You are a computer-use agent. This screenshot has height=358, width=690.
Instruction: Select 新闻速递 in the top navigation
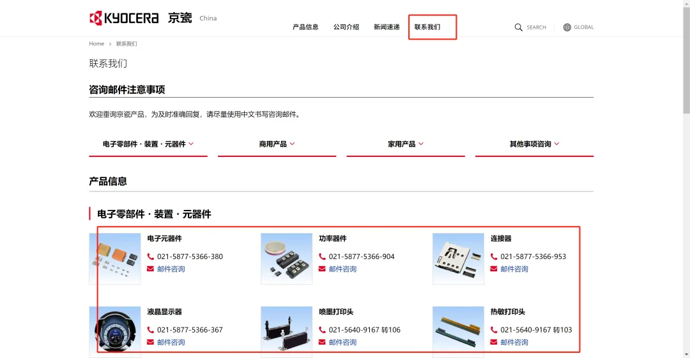coord(387,27)
